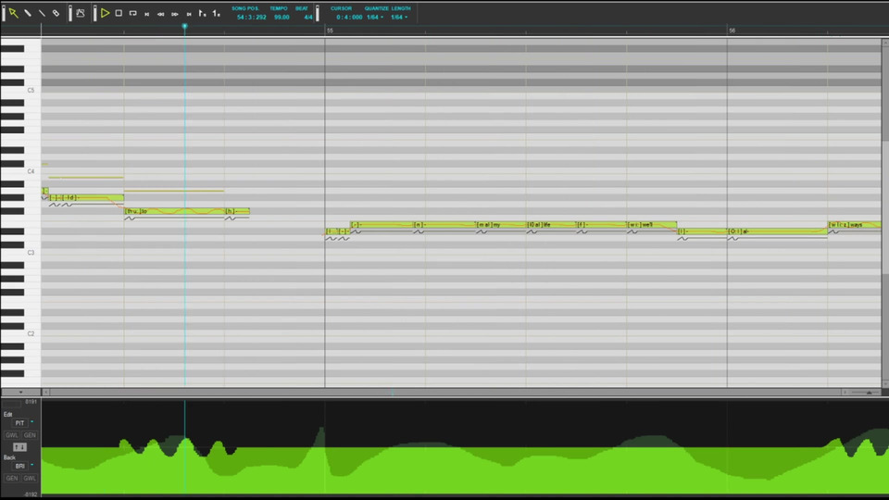The width and height of the screenshot is (889, 500).
Task: Click the icon right of the Eraser tool
Action: point(81,12)
